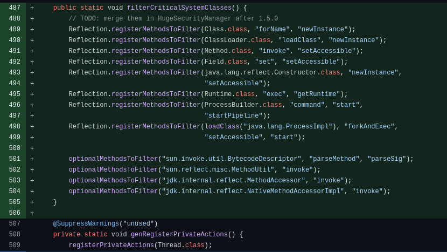Click the @SuppressWarnings annotation
The height and width of the screenshot is (252, 447).
(x=86, y=223)
